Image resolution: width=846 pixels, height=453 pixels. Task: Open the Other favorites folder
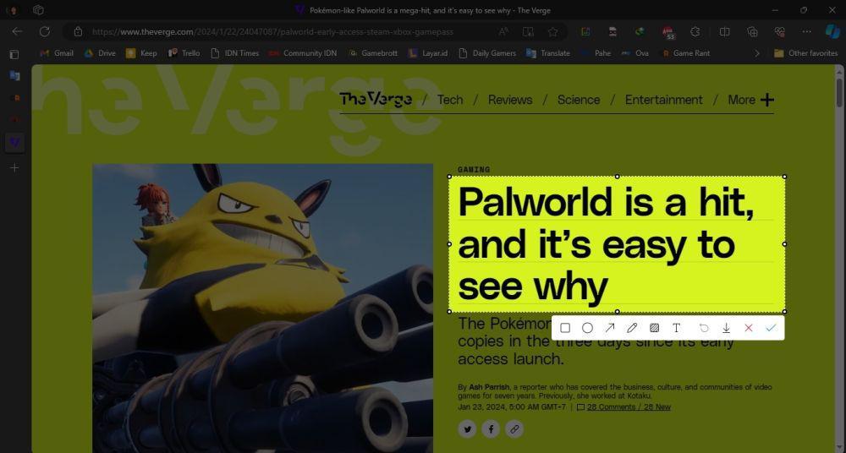pos(805,53)
